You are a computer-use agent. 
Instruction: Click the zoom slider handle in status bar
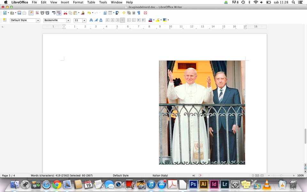click(x=281, y=175)
